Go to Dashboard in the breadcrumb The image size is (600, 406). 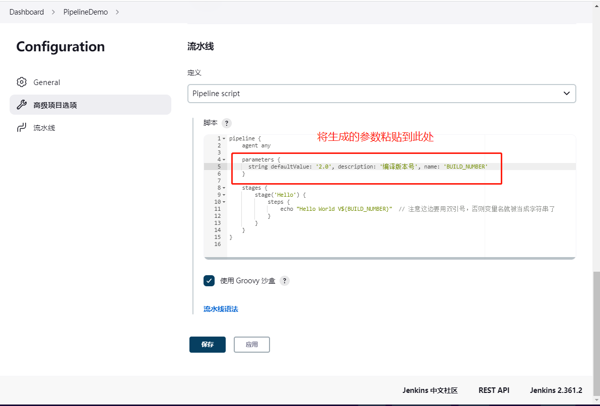(x=26, y=12)
